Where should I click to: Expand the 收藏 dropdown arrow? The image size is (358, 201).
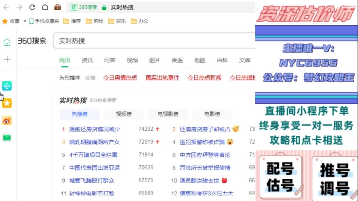(x=25, y=21)
